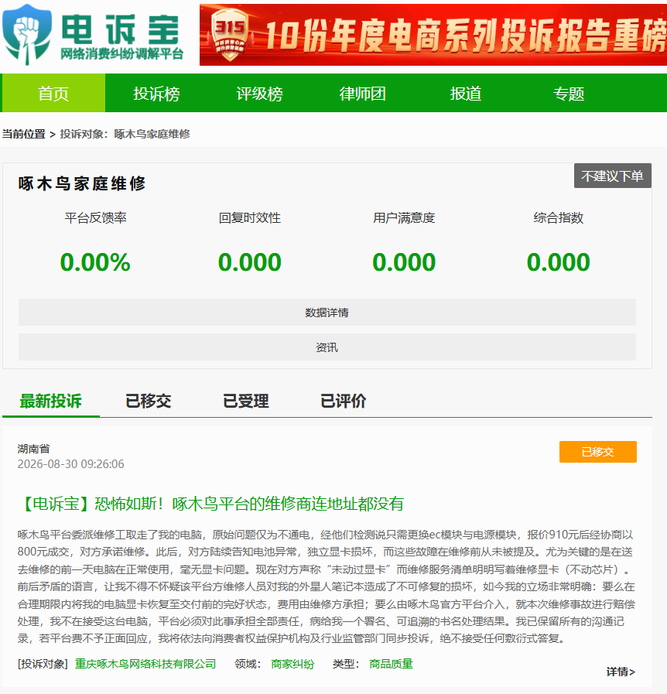Click the 综合指数 label

pyautogui.click(x=559, y=217)
